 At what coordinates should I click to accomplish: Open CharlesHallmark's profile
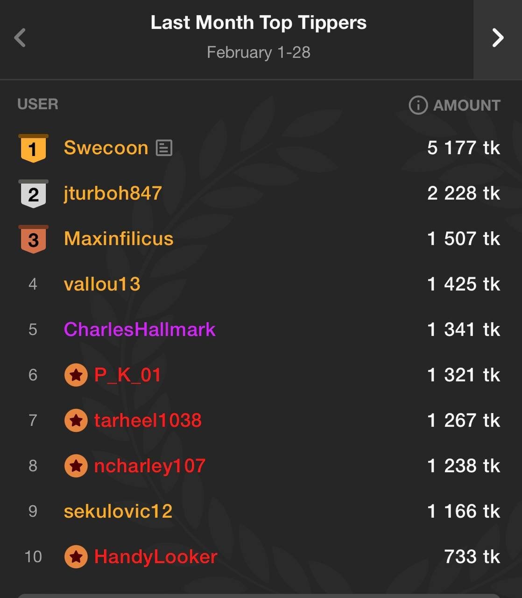click(x=140, y=329)
